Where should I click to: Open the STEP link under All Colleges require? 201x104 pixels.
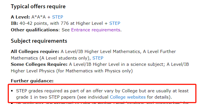click(x=98, y=58)
